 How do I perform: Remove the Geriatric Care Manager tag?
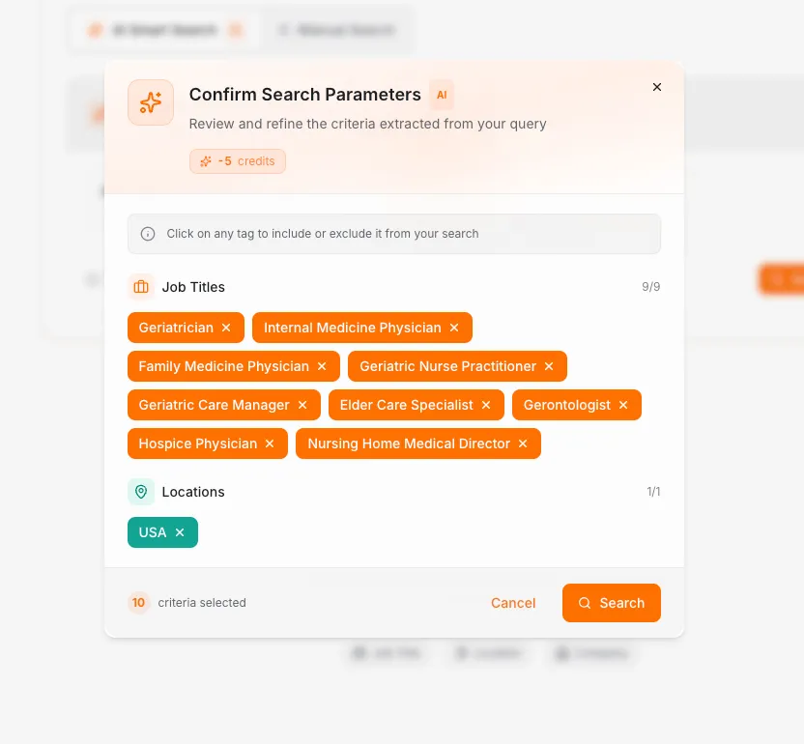[302, 405]
